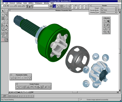Viewport: 122px width, 102px height.
Task: Click the redo arrow button
Action: [x=68, y=6]
